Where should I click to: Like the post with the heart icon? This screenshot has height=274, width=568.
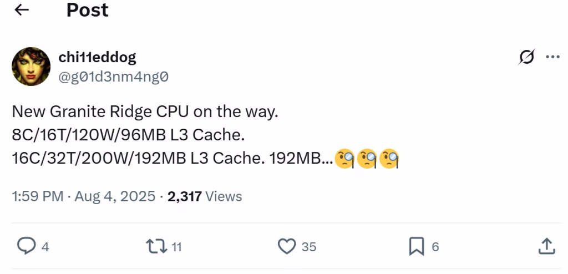286,246
